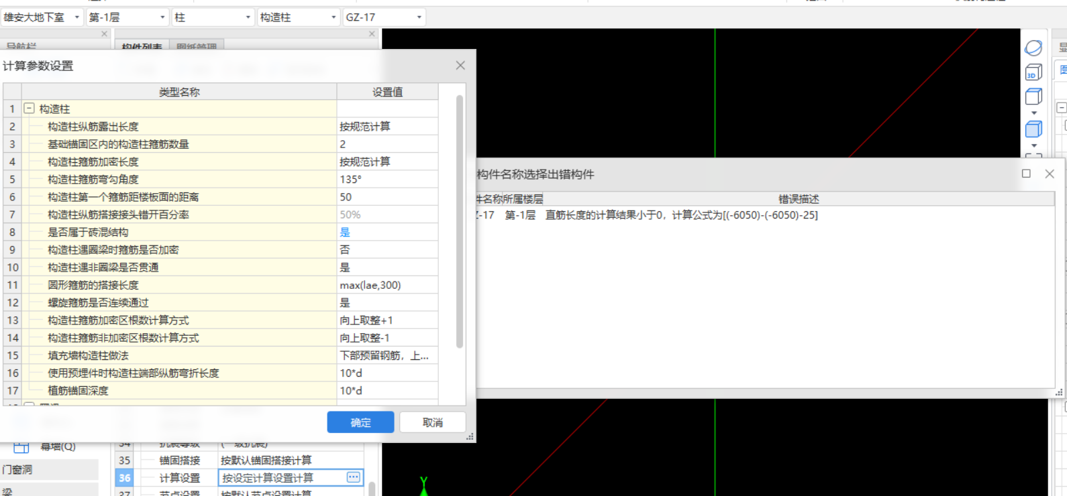Open dropdown arrow under solid blue cube
This screenshot has width=1067, height=496.
coord(1034,145)
